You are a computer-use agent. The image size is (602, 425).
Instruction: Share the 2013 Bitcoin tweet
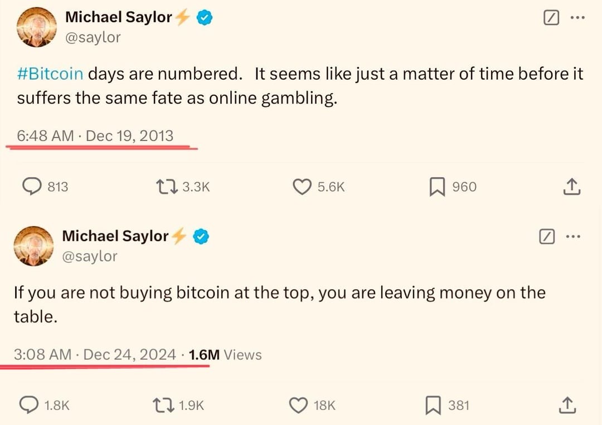pyautogui.click(x=572, y=187)
